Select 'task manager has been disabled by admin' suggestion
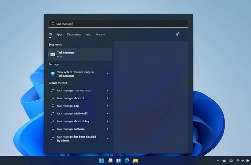Screen dimensions: 251x165 click(x=80, y=139)
